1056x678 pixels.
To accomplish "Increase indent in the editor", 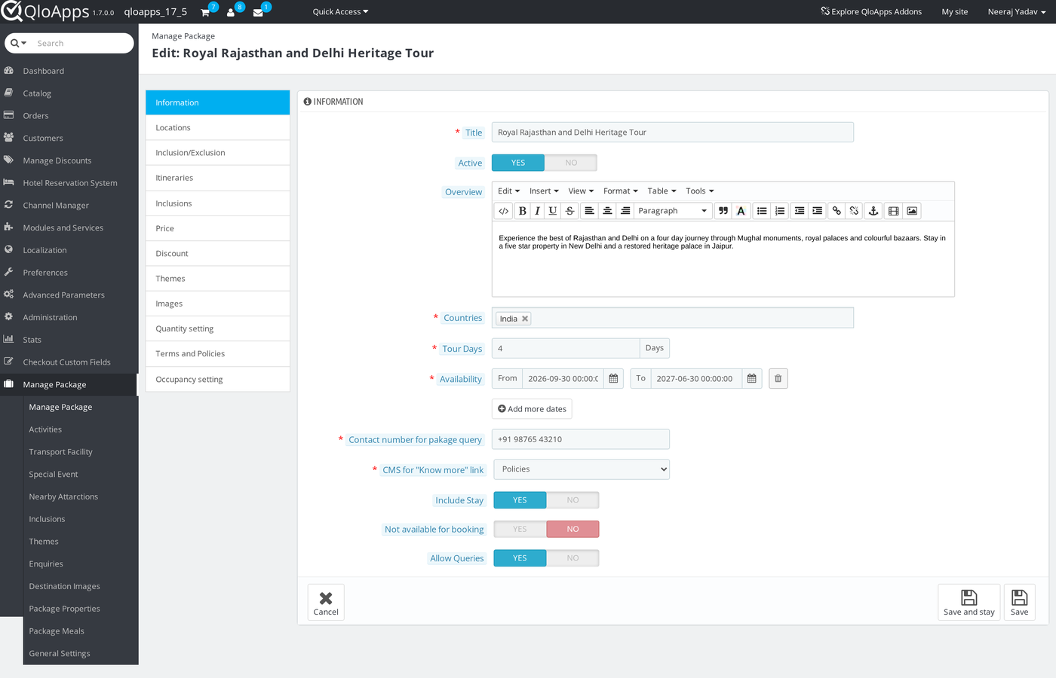I will [817, 211].
